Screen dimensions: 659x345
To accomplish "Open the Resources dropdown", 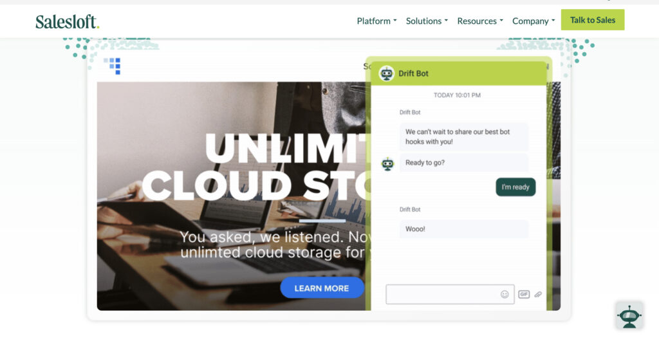I will [480, 21].
